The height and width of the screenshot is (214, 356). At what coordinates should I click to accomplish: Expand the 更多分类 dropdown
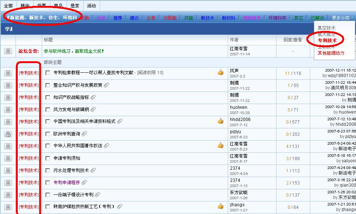click(x=342, y=18)
